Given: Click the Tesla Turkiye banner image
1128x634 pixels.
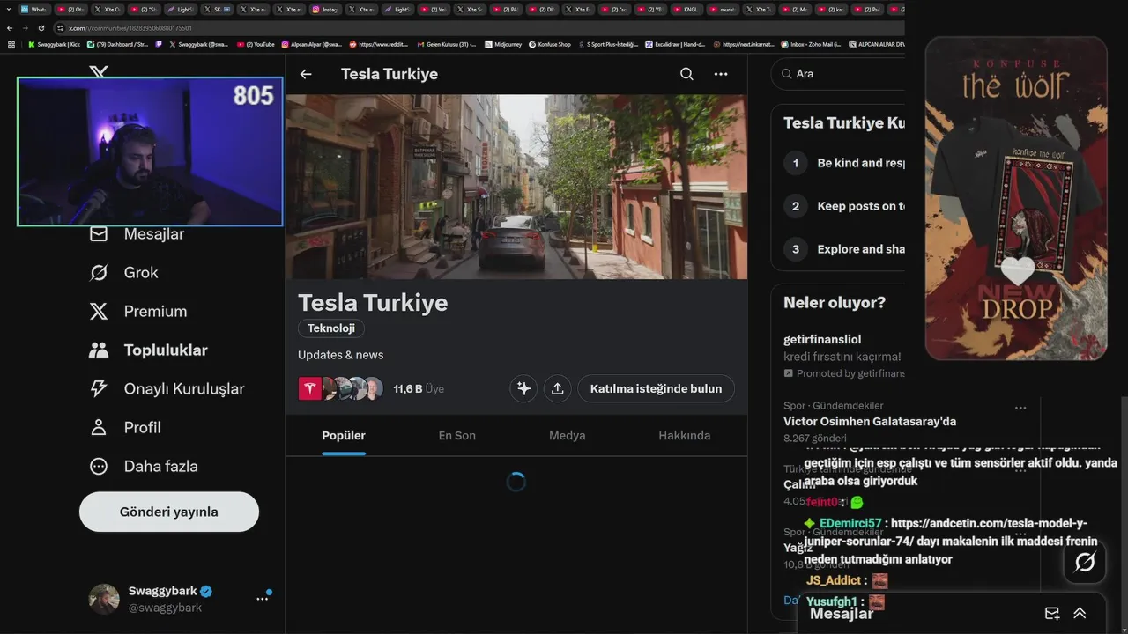Looking at the screenshot, I should click(x=516, y=187).
